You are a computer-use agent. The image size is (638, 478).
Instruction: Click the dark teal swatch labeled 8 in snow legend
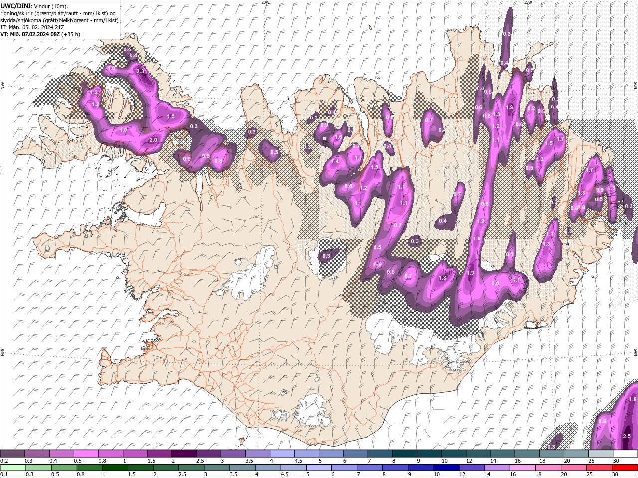[405, 454]
